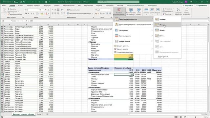Open the Вид ribbon tab
This screenshot has width=210, height=118.
(79, 6)
